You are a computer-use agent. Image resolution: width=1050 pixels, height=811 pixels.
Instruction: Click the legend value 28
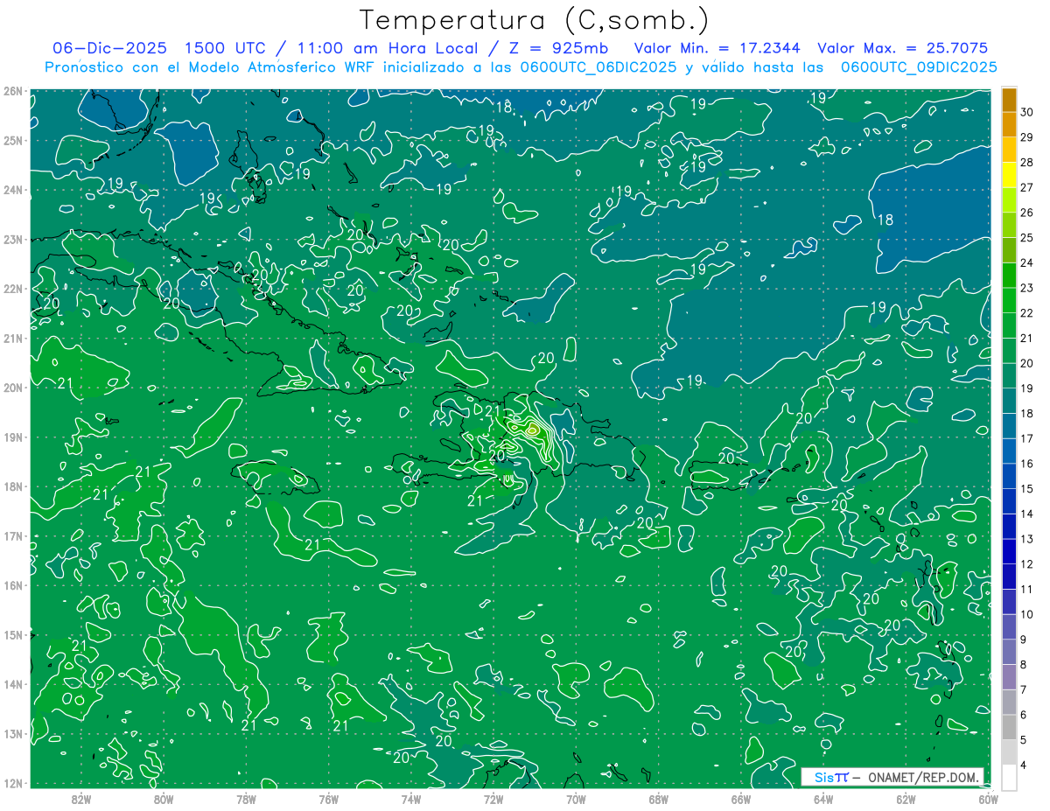point(1027,163)
